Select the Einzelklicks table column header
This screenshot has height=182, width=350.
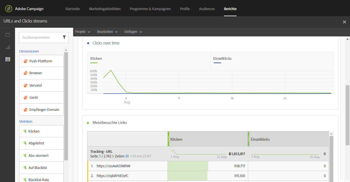pos(260,139)
